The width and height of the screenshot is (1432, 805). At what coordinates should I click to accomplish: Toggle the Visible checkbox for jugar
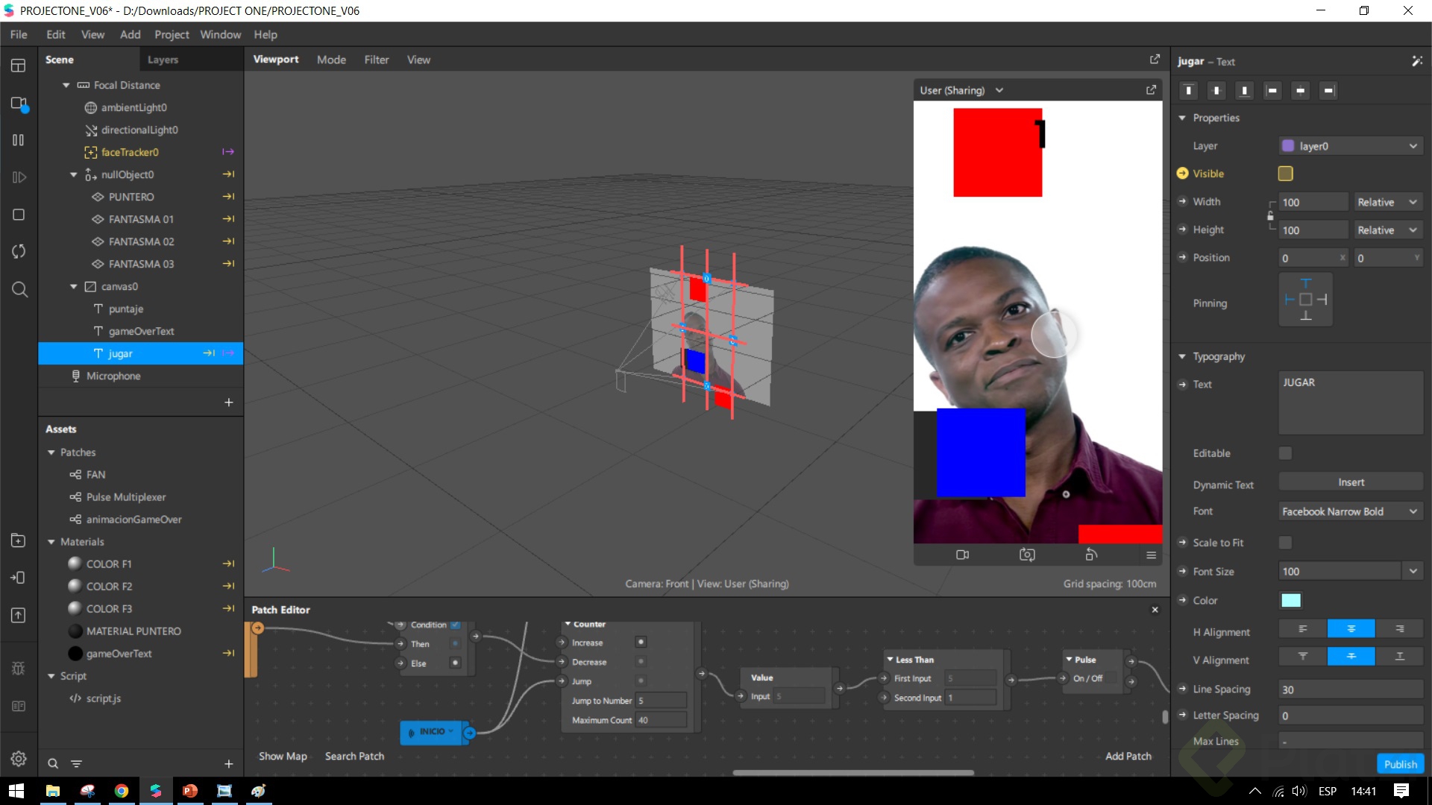1285,174
